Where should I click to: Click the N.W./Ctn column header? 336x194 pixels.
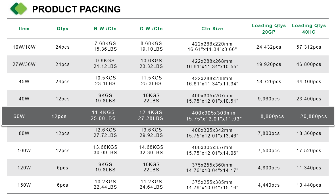105,29
